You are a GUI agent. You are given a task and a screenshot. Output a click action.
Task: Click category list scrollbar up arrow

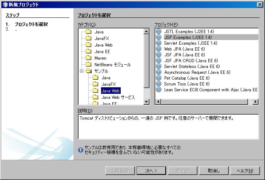(x=146, y=31)
